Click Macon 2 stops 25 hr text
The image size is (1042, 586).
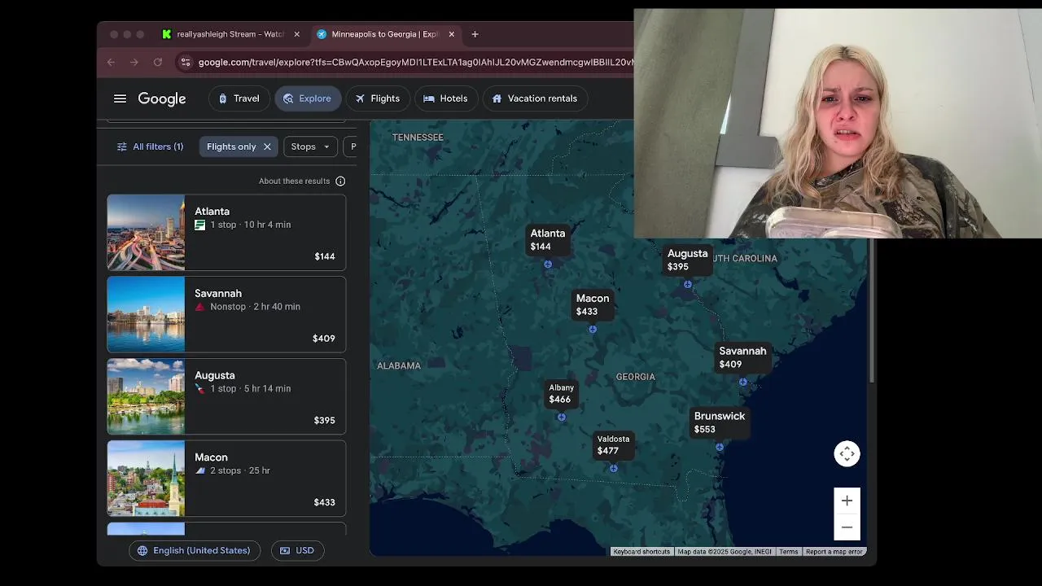240,470
